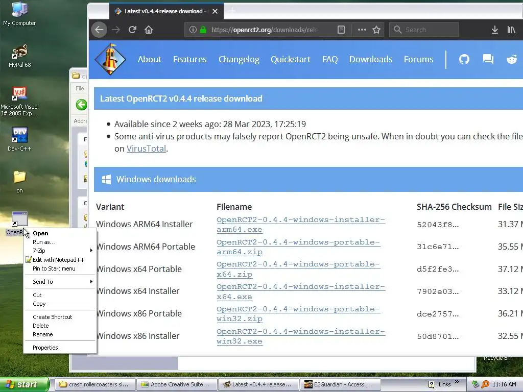523x392 pixels.
Task: Go to Downloads in site navigation
Action: coord(371,59)
